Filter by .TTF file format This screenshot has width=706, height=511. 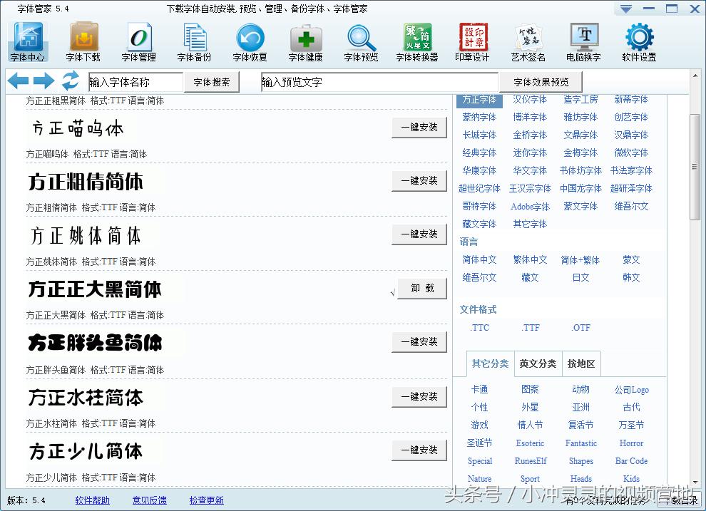pos(530,328)
